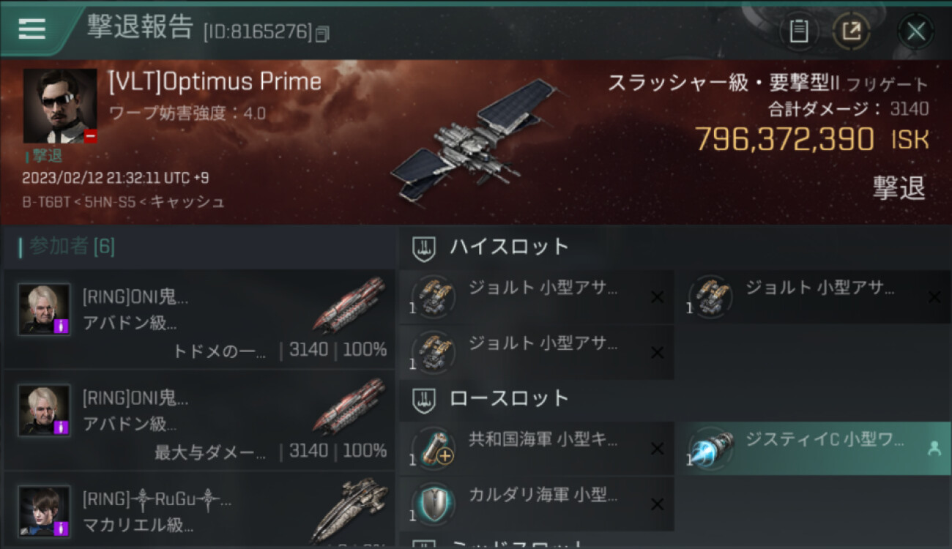Open the first ONI鬼 participant portrait
The height and width of the screenshot is (549, 952).
pos(44,309)
